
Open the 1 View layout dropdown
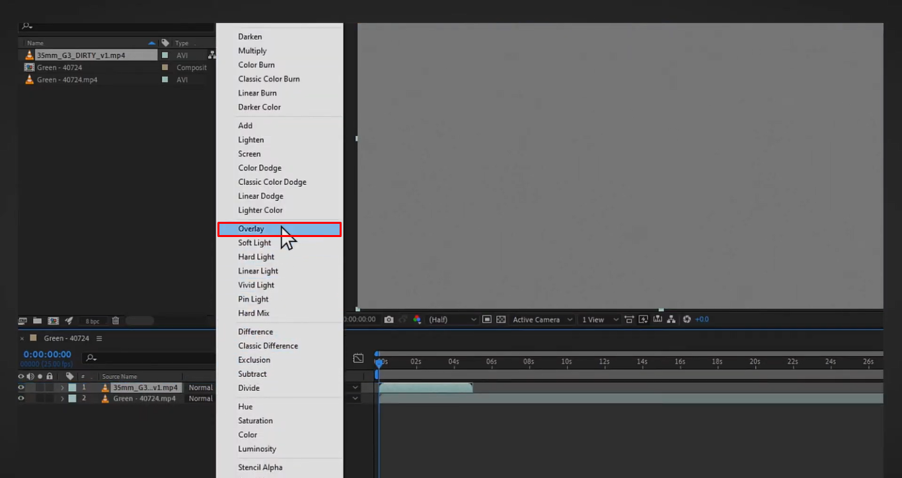pyautogui.click(x=599, y=320)
